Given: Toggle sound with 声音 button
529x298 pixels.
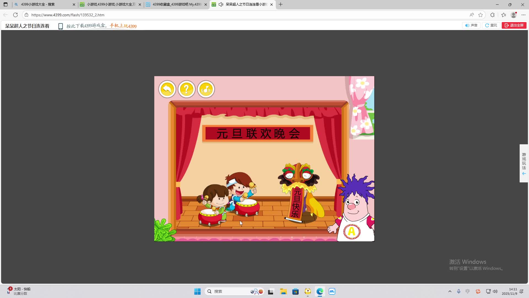Looking at the screenshot, I should [471, 25].
